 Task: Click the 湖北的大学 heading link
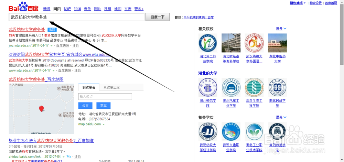click(x=208, y=73)
